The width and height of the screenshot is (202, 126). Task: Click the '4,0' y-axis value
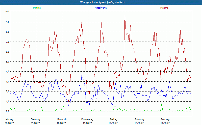[x=8, y=72]
